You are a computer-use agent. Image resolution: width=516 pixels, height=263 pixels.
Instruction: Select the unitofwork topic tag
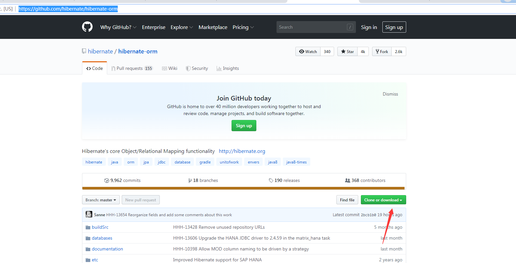pos(229,162)
